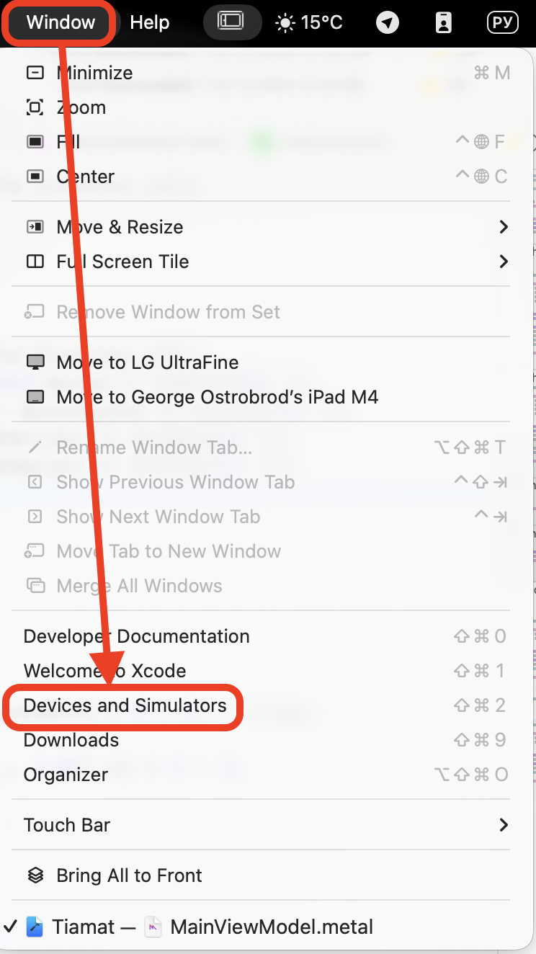Switch the РУ keyboard input source
536x954 pixels.
pyautogui.click(x=502, y=23)
